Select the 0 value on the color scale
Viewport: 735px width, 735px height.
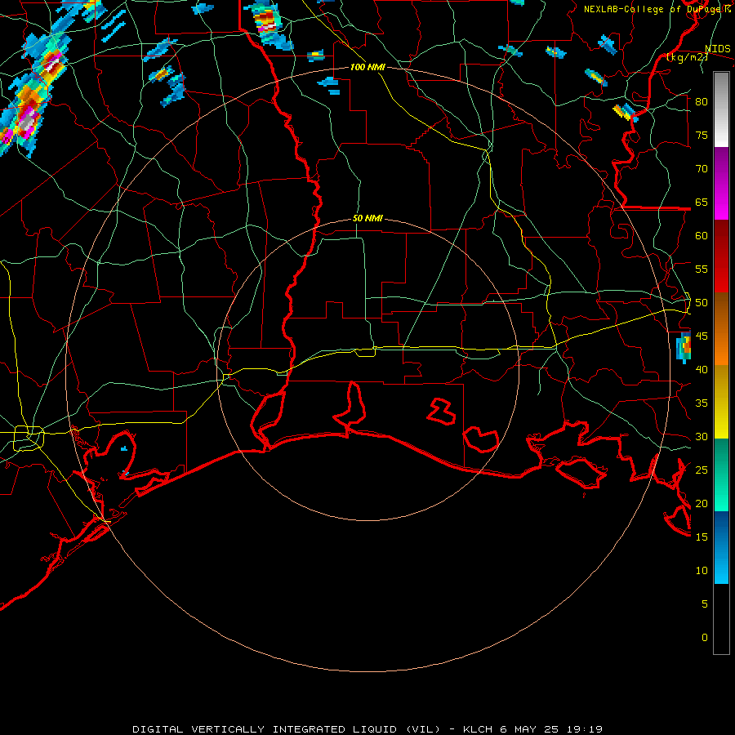pyautogui.click(x=705, y=638)
